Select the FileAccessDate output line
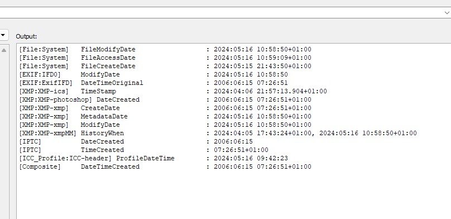This screenshot has height=219, width=451. (x=165, y=58)
